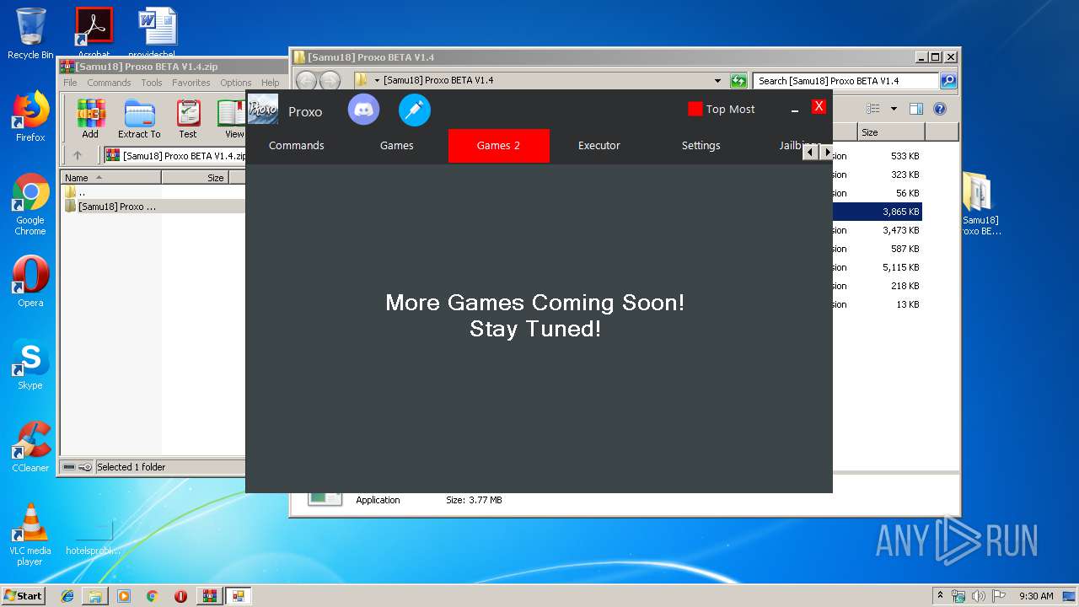Open the Settings tab in Proxo
This screenshot has height=607, width=1079.
pyautogui.click(x=701, y=145)
